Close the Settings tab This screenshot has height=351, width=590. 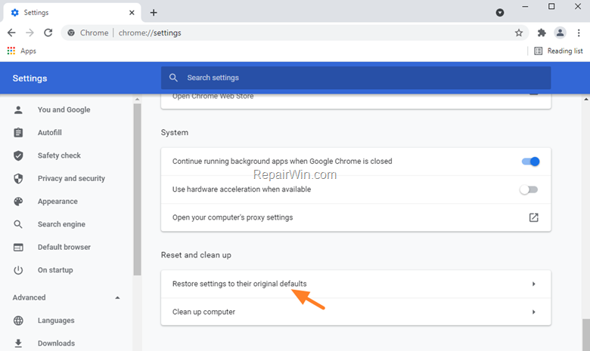[x=132, y=12]
